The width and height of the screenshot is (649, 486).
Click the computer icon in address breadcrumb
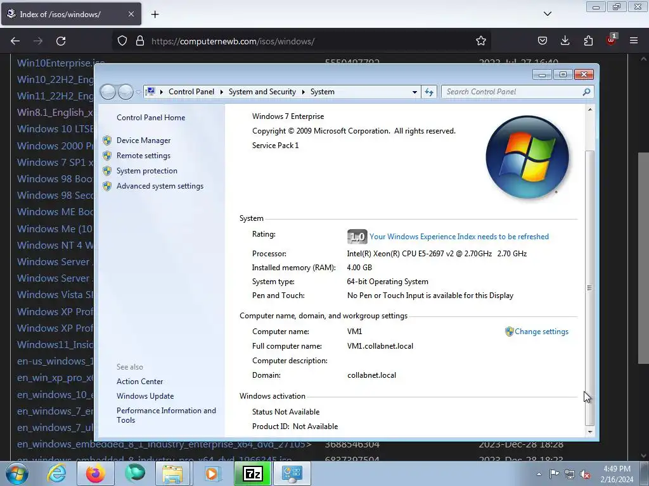click(151, 91)
